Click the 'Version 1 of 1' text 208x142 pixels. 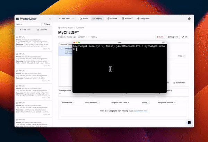83,37
